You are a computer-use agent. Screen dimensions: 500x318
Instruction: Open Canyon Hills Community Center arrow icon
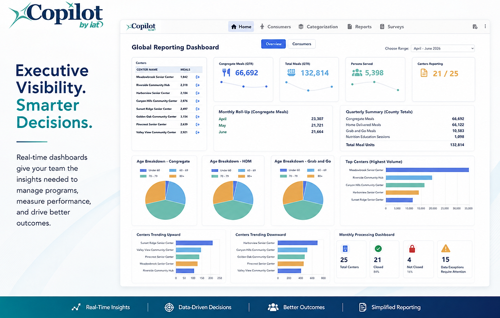tap(198, 101)
